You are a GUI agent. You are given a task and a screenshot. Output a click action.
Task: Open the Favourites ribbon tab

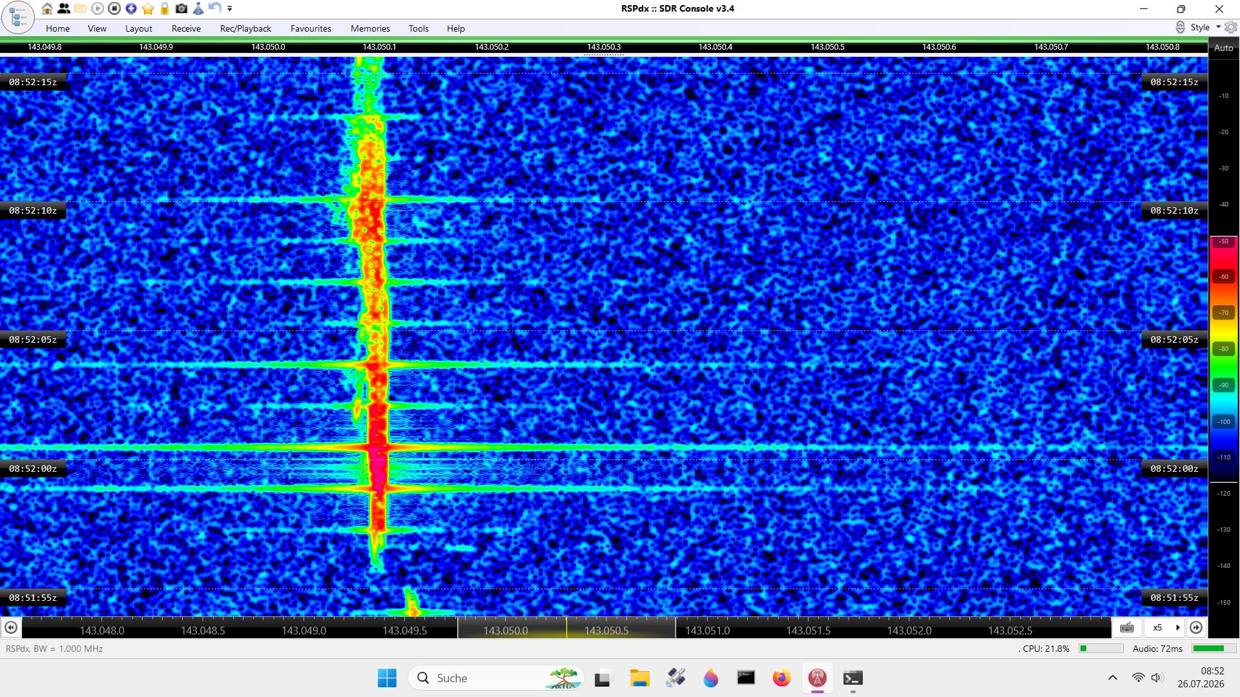point(311,28)
